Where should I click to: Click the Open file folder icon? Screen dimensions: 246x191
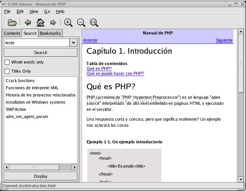coord(12,23)
